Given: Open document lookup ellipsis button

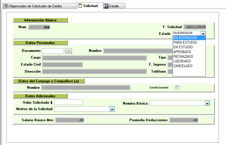Looking at the screenshot, I should [68, 51].
